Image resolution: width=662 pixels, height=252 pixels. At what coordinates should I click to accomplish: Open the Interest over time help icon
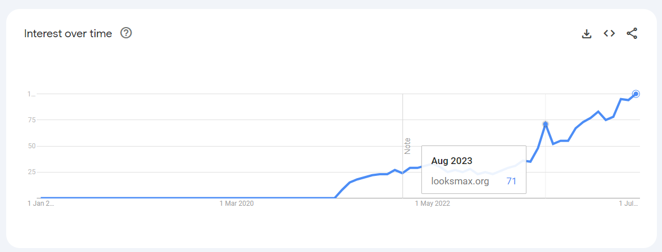127,33
